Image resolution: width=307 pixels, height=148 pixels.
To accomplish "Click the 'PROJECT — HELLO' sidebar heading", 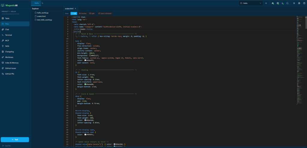I will point(9,12).
